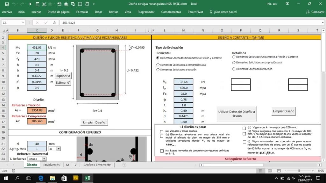This screenshot has width=326, height=183.
Task: Switch to the Envolventes sheet tab
Action: tap(52, 165)
